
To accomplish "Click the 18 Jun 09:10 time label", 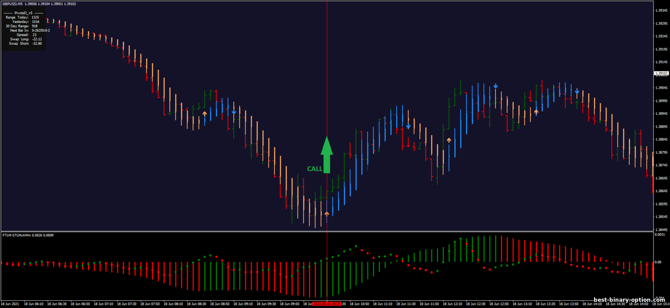I will pyautogui.click(x=243, y=304).
